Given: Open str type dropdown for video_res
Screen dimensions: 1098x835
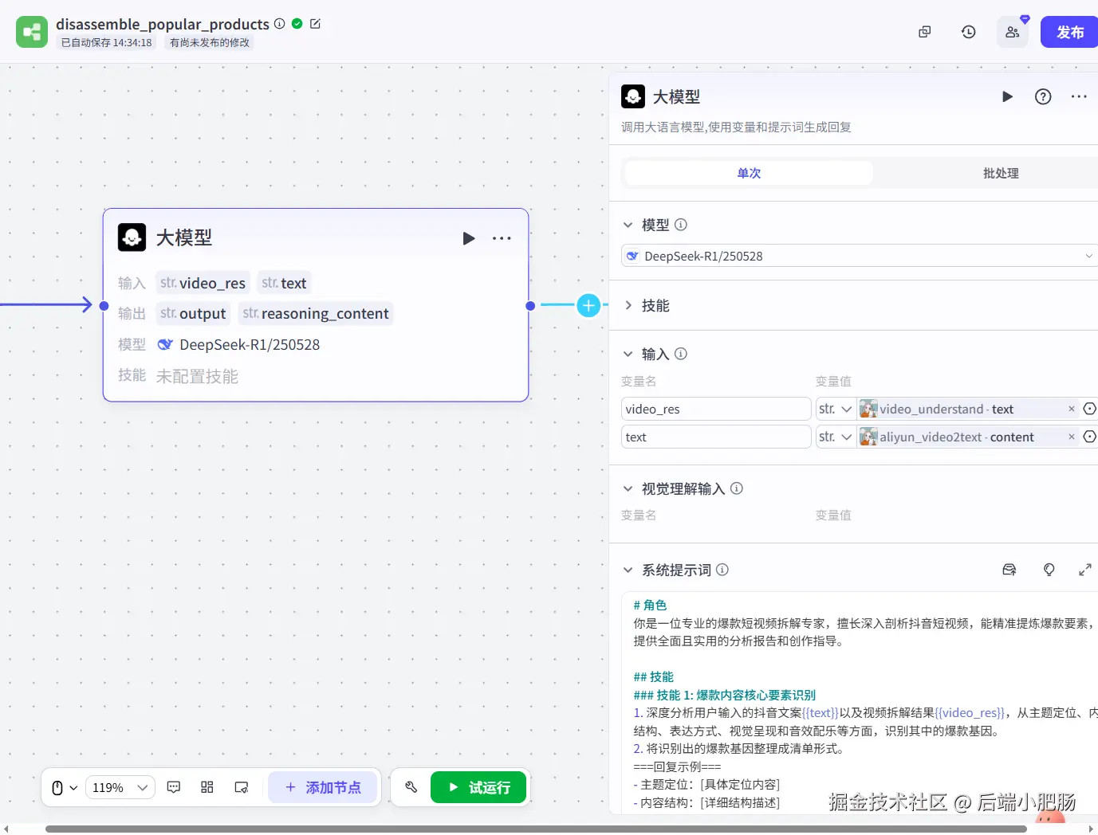Looking at the screenshot, I should tap(836, 409).
